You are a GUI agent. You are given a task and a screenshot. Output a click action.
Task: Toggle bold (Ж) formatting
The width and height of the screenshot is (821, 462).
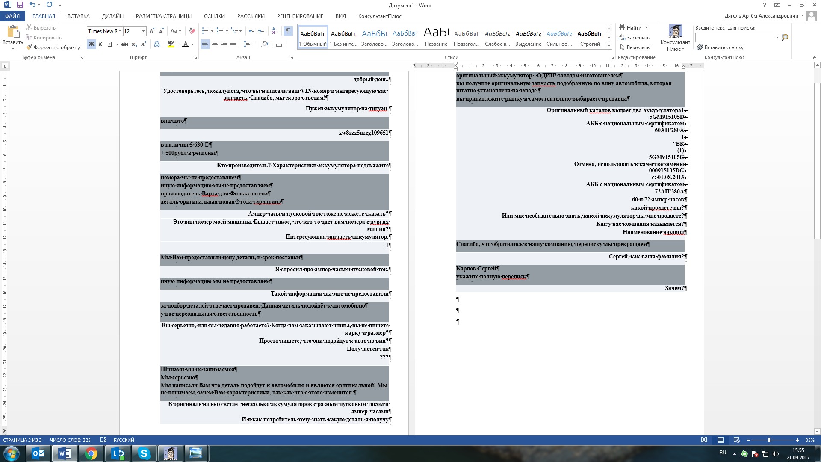click(x=91, y=44)
